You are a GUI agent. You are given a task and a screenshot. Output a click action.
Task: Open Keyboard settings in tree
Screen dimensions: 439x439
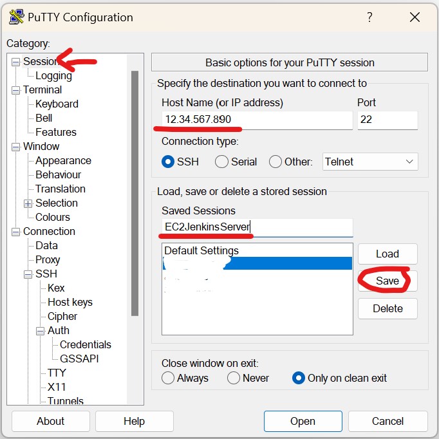click(x=57, y=104)
